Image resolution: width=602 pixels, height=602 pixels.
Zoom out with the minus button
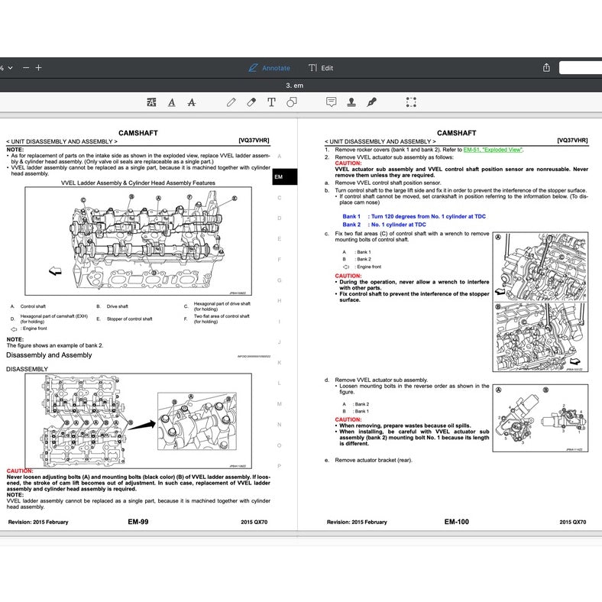[x=26, y=67]
